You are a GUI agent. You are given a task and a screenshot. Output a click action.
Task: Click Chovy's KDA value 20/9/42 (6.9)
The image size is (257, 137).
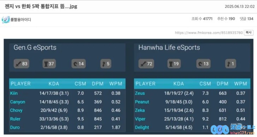[54, 110]
